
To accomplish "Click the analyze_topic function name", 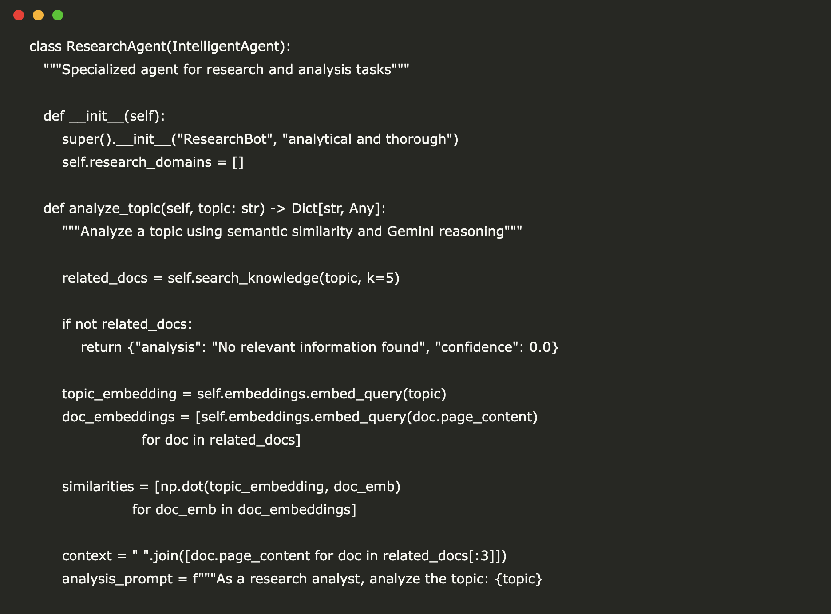I will click(x=115, y=209).
